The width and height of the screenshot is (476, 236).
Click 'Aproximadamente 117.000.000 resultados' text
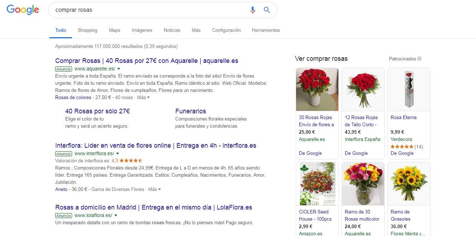[x=99, y=46]
